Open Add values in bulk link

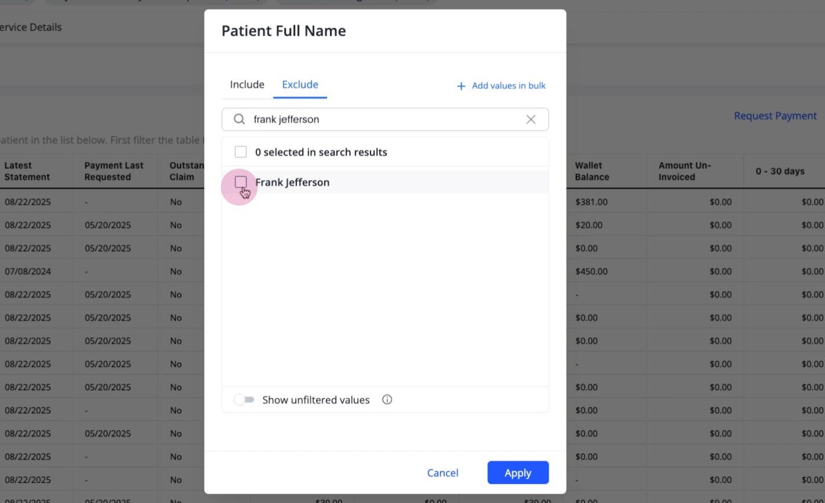click(x=508, y=86)
